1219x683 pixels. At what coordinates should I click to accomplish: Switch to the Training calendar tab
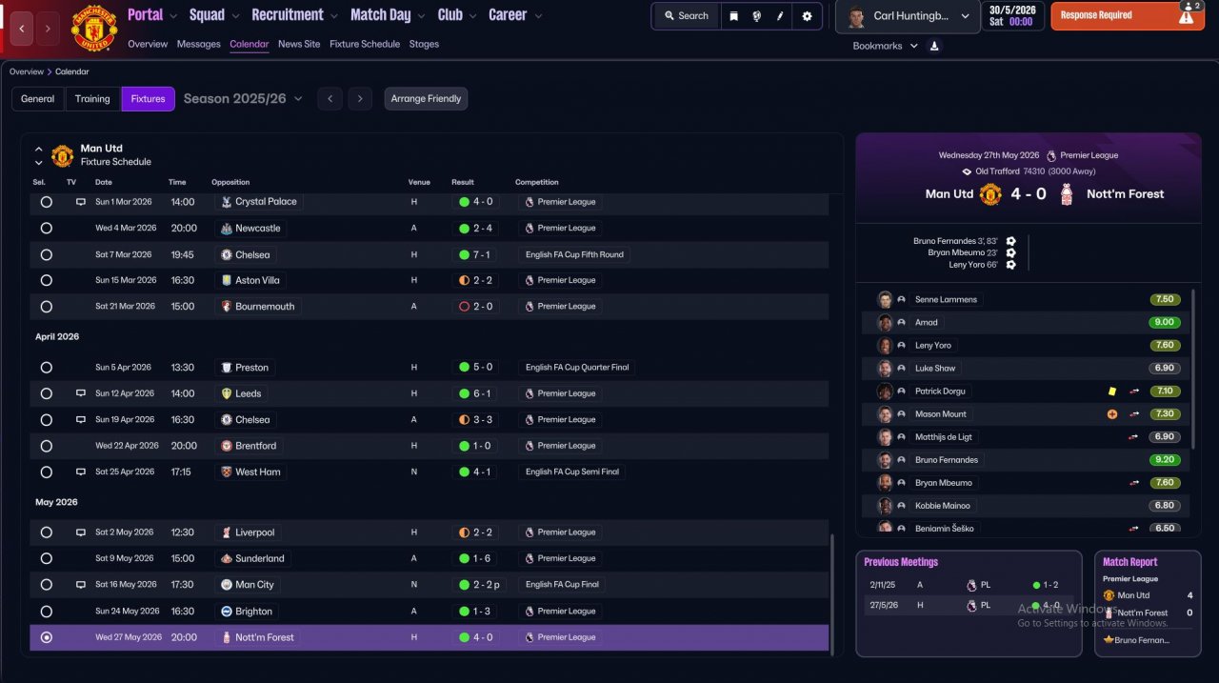coord(92,99)
